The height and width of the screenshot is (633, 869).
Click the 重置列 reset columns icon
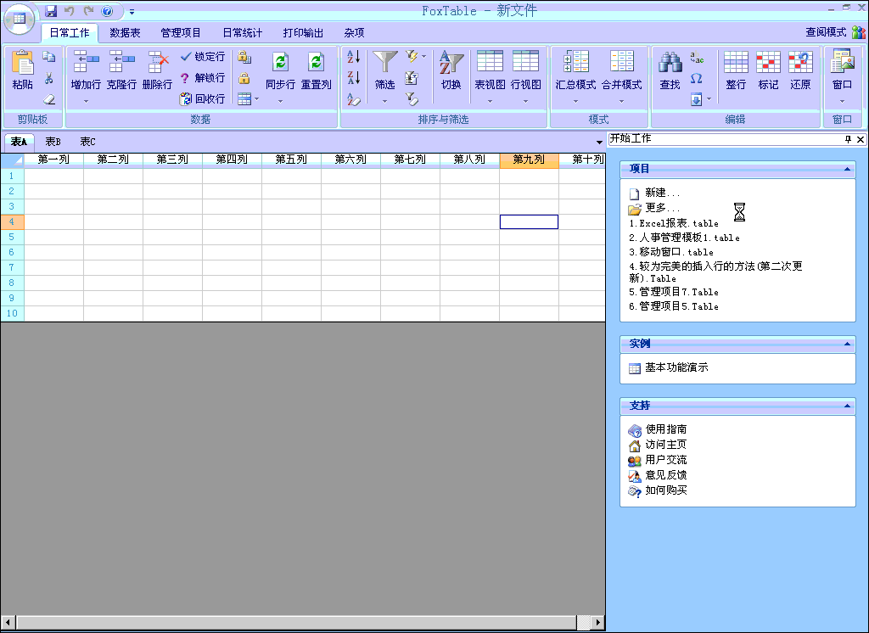(316, 62)
